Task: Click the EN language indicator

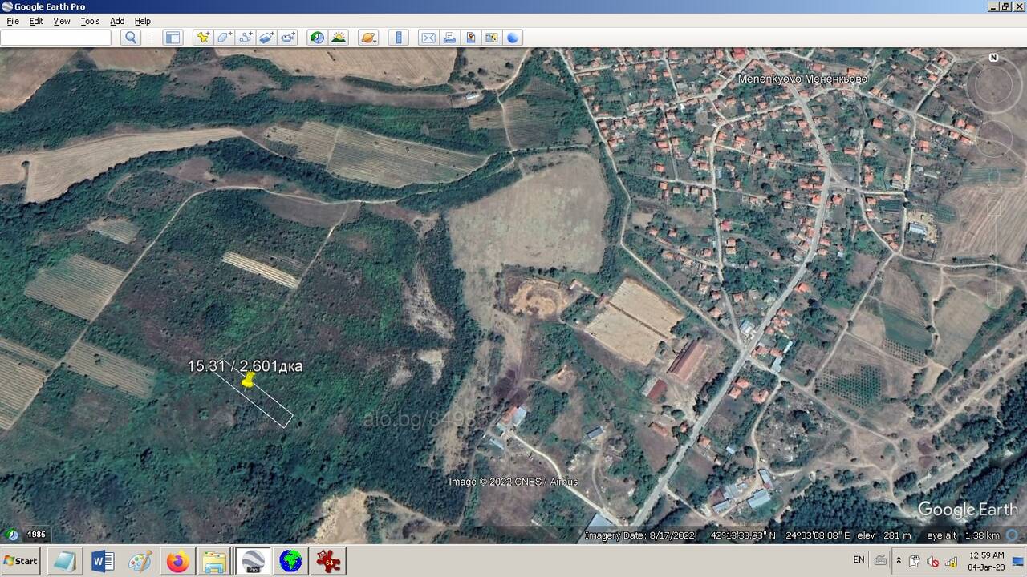Action: [859, 559]
